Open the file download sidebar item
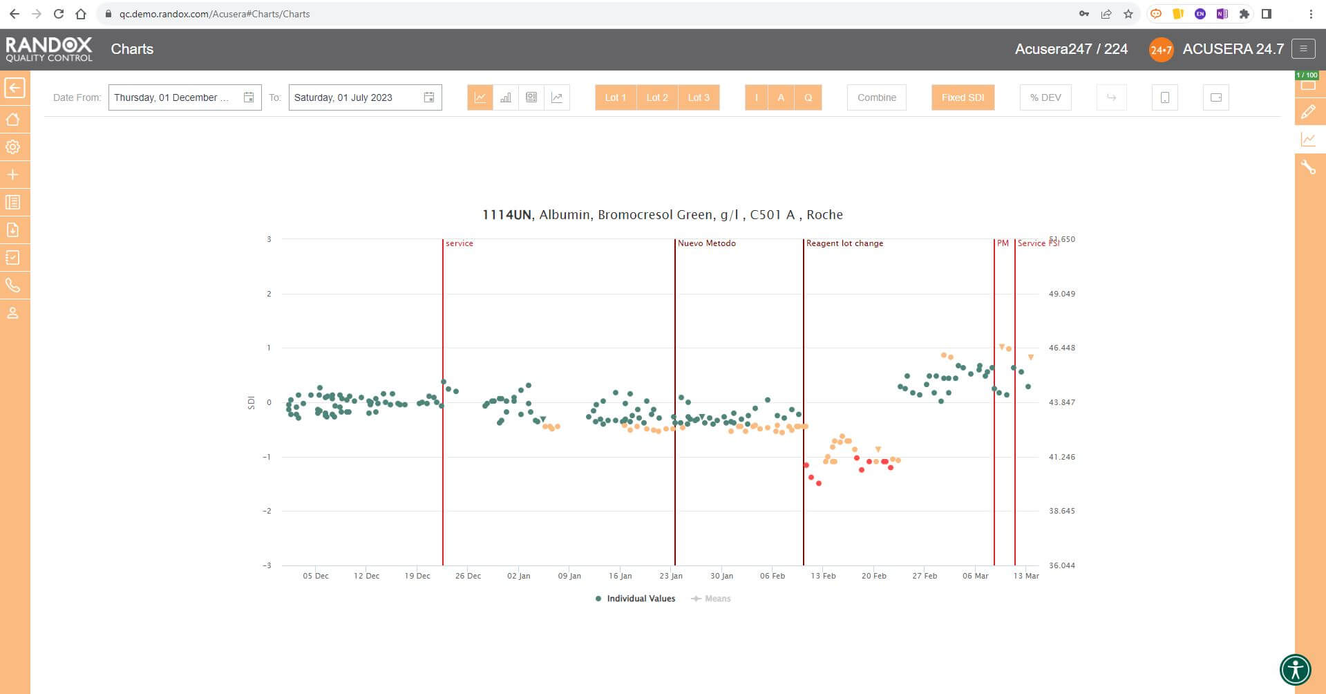The height and width of the screenshot is (694, 1326). click(13, 230)
